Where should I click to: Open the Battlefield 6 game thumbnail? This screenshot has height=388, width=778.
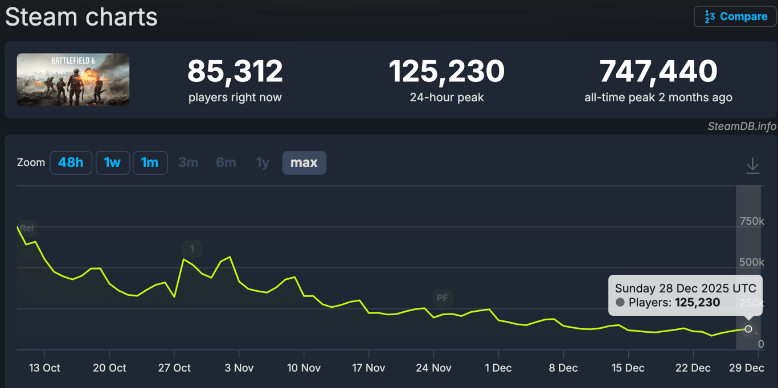[x=73, y=80]
